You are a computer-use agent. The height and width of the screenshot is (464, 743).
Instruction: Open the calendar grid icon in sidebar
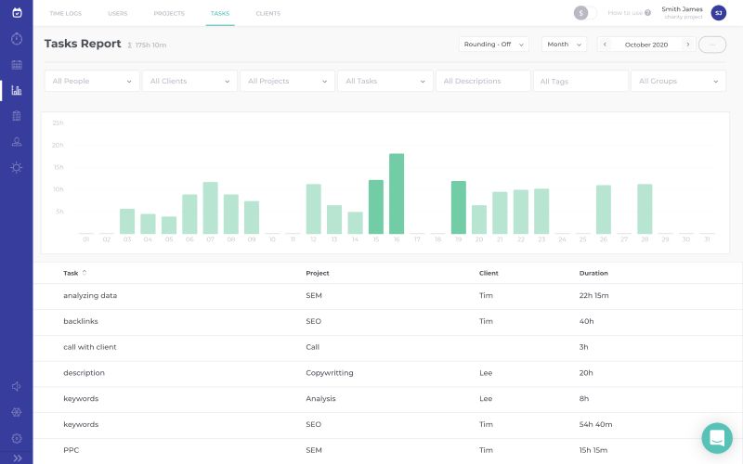(17, 65)
